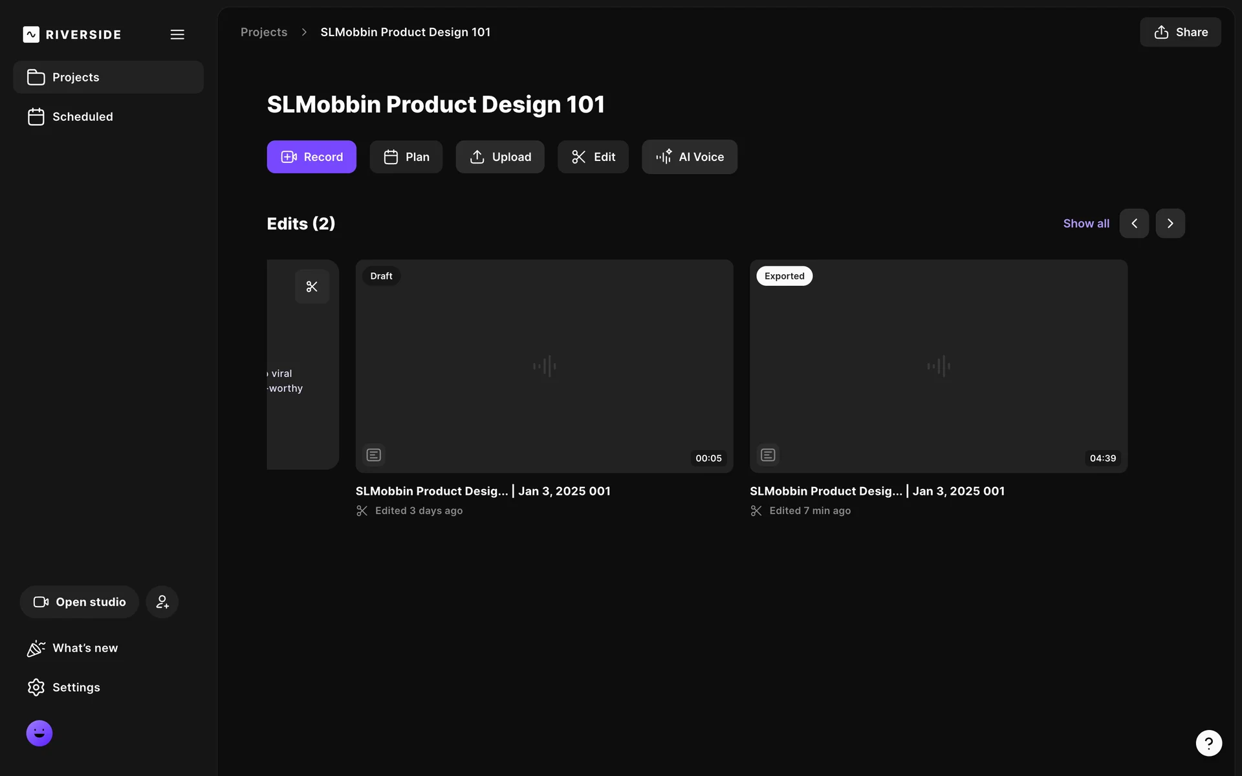Open the AI Voice tool
Screen dimensions: 1242x776
tap(689, 156)
